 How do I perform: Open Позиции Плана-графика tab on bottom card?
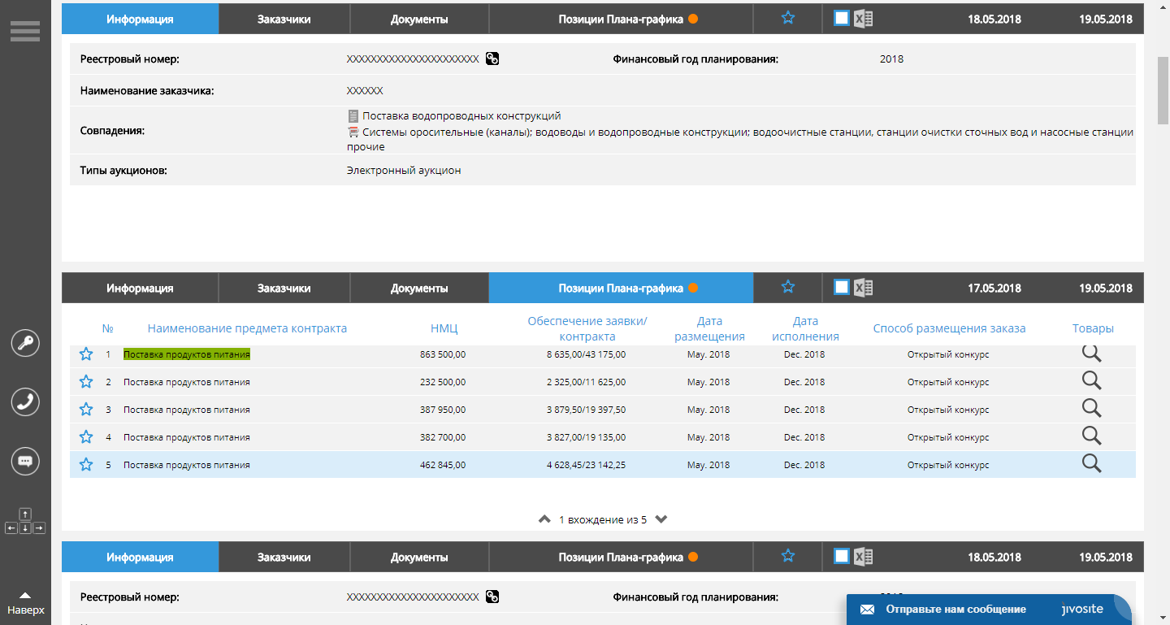[621, 557]
